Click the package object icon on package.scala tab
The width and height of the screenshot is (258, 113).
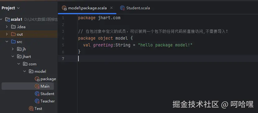(64, 8)
